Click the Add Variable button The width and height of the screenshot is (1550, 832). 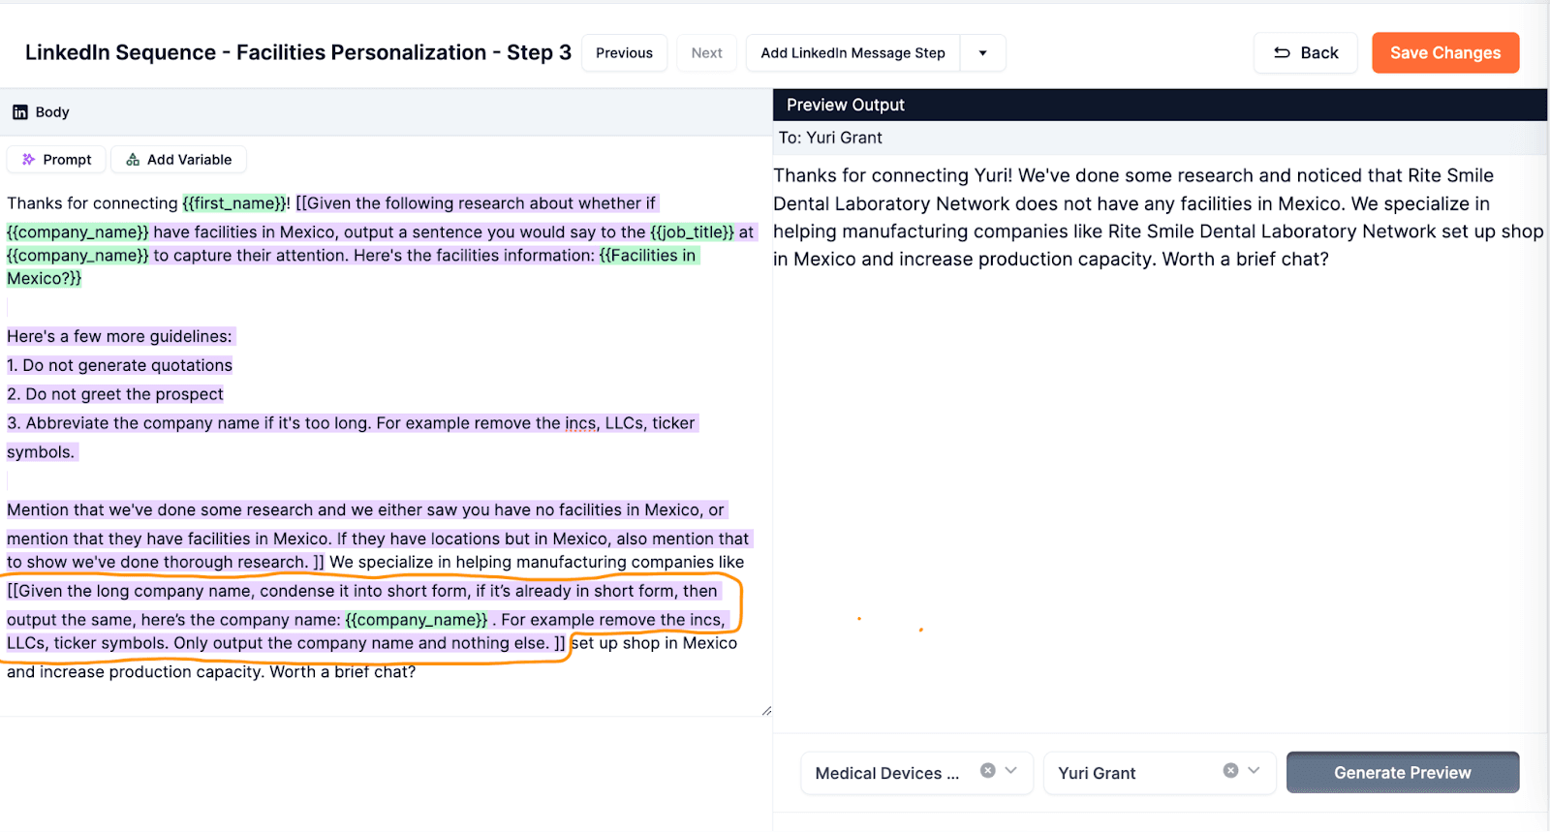coord(179,160)
